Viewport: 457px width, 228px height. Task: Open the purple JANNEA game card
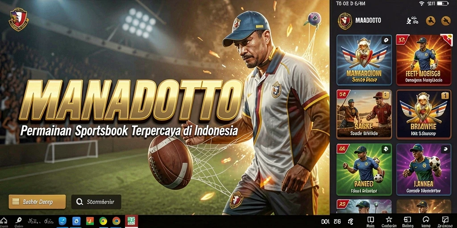tap(424, 169)
